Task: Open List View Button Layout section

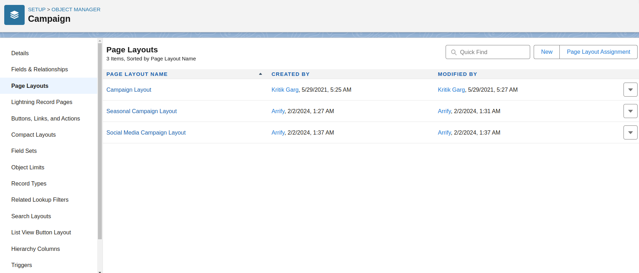Action: pyautogui.click(x=41, y=232)
